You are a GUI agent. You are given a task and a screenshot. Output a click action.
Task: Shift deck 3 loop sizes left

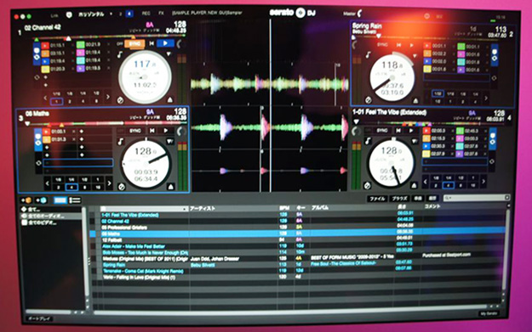click(x=47, y=183)
